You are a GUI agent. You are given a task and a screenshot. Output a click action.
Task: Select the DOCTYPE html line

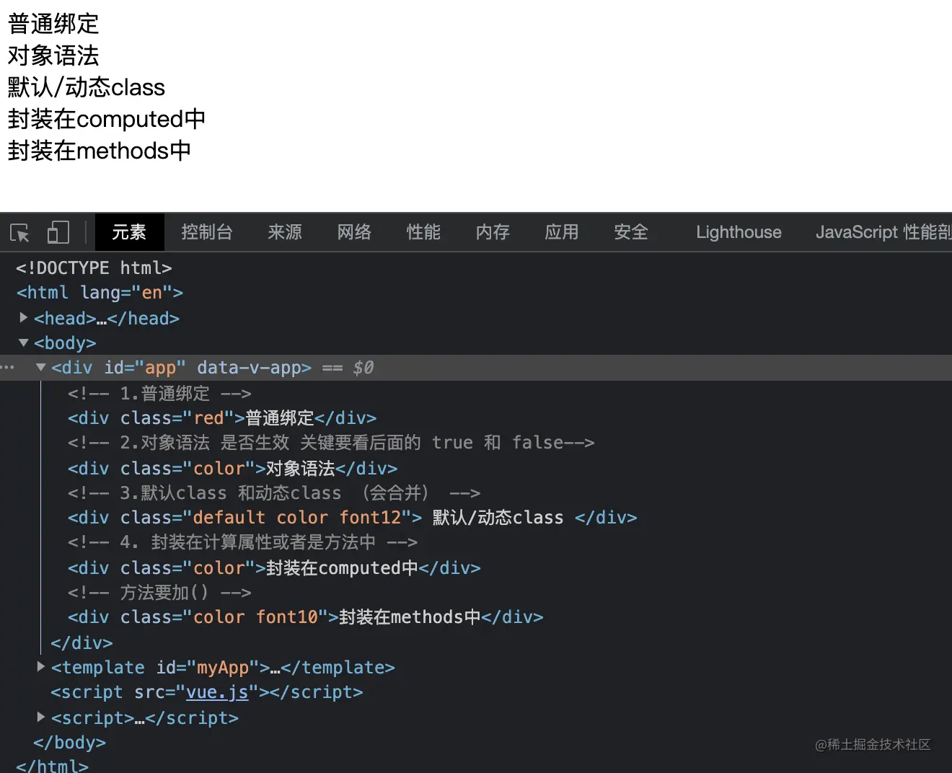click(94, 268)
